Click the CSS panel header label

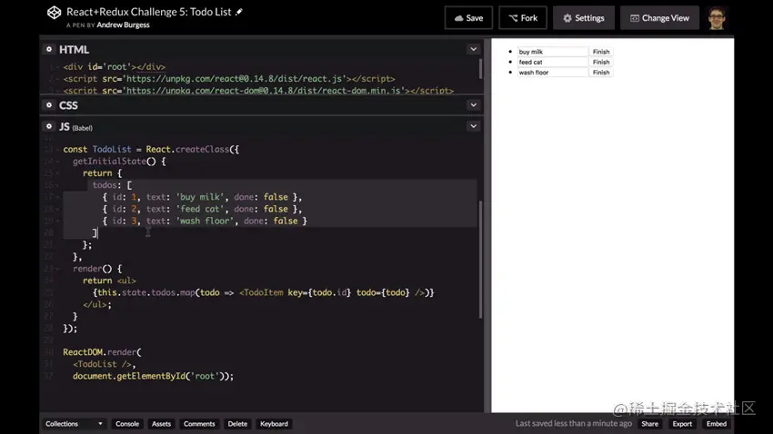[68, 105]
